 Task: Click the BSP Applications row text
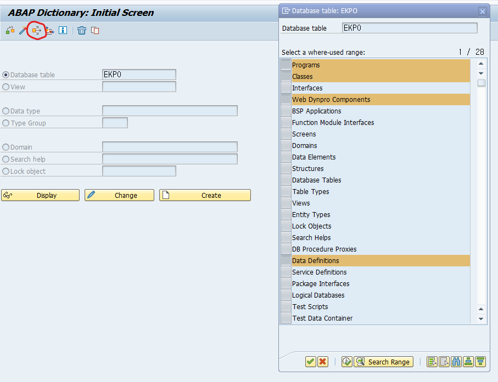coord(316,111)
